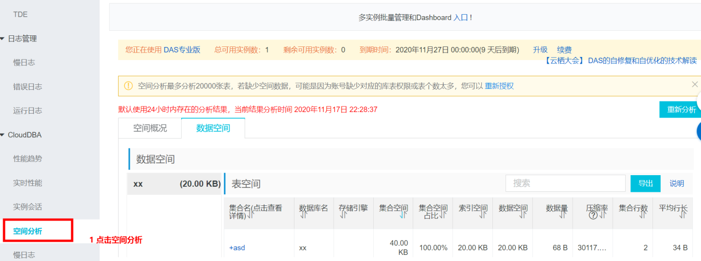Open 运行日志 in the sidebar
Screen dimensions: 701x261
27,111
